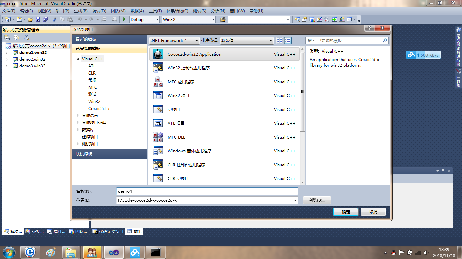
Task: Click the Paste clipboard icon
Action: click(70, 19)
